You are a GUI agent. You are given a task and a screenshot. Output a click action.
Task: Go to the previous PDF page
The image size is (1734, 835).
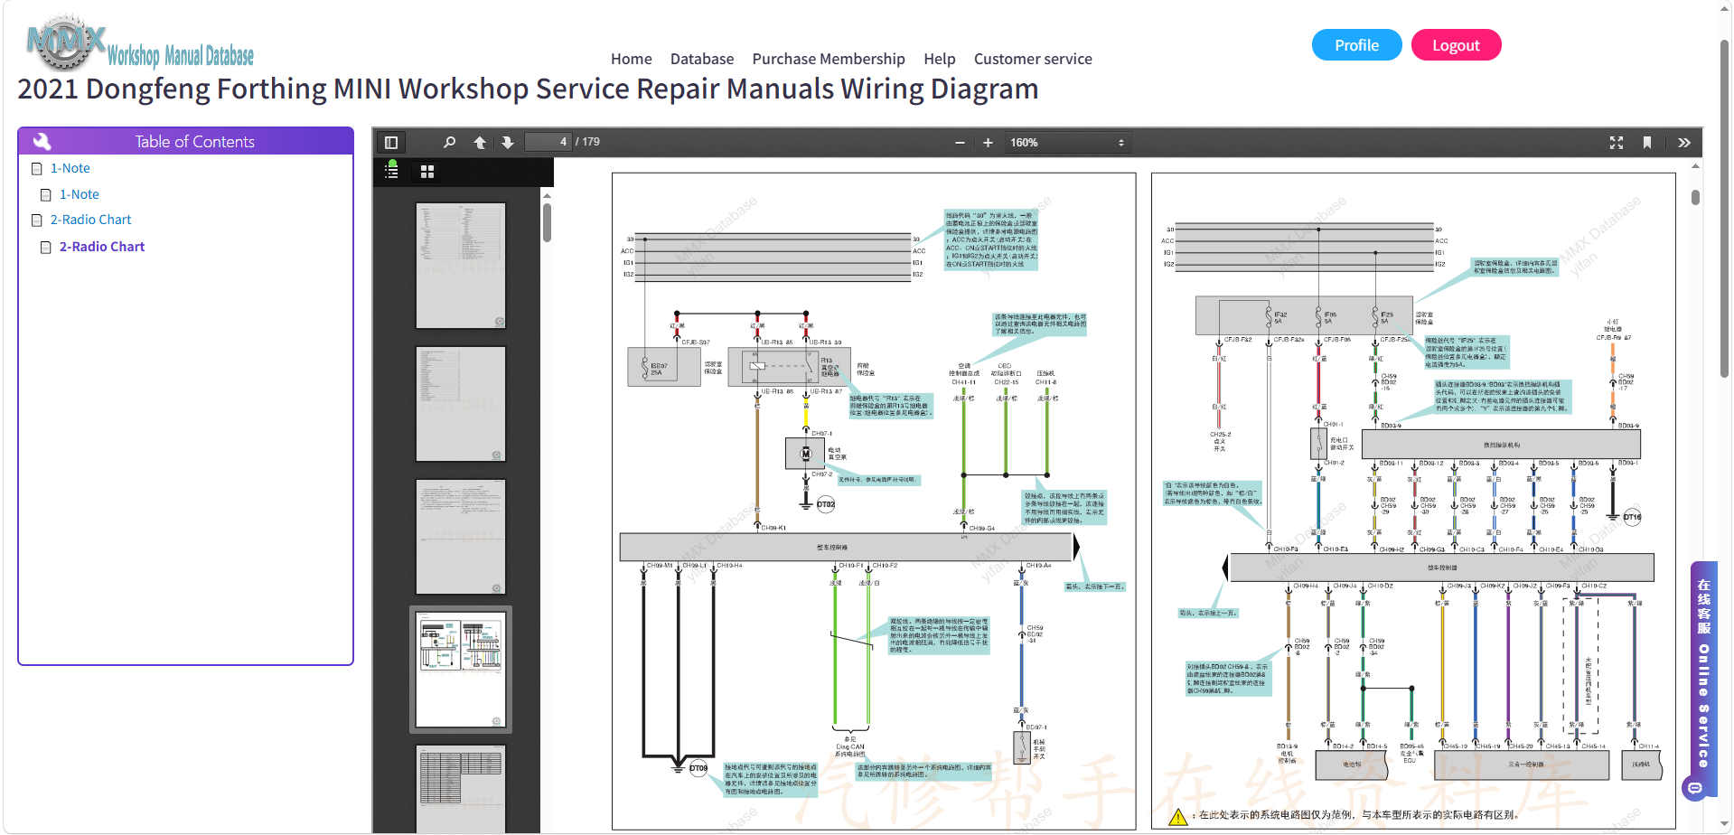tap(480, 143)
